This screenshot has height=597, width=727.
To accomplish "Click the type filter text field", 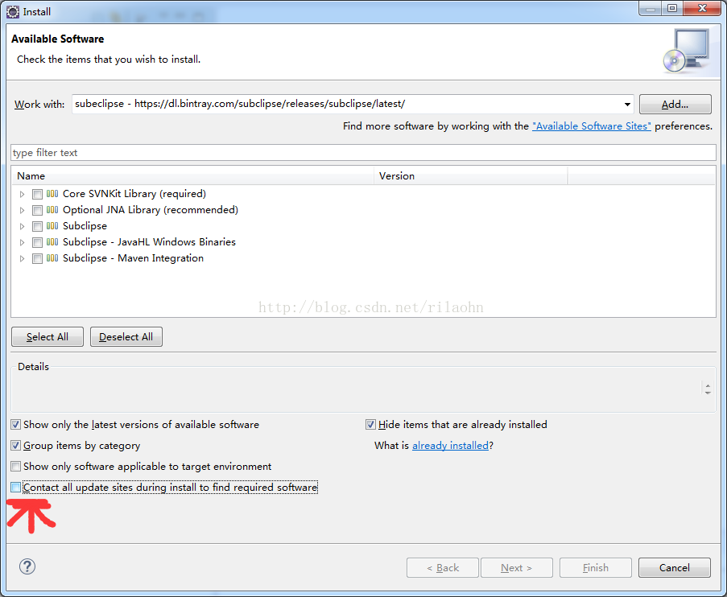I will click(364, 153).
